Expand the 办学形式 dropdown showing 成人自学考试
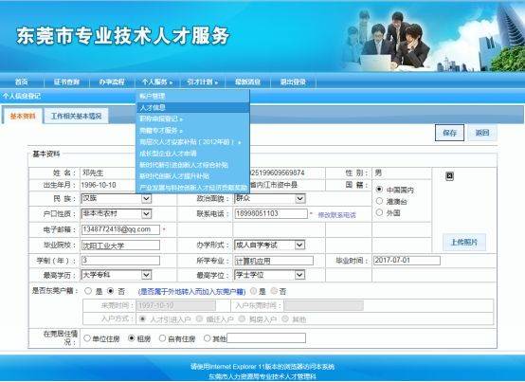525x382 pixels. coord(269,246)
